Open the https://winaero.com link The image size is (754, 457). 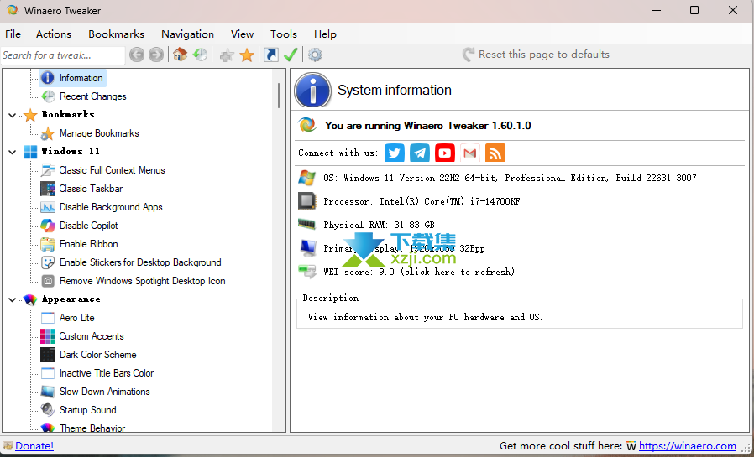point(687,446)
